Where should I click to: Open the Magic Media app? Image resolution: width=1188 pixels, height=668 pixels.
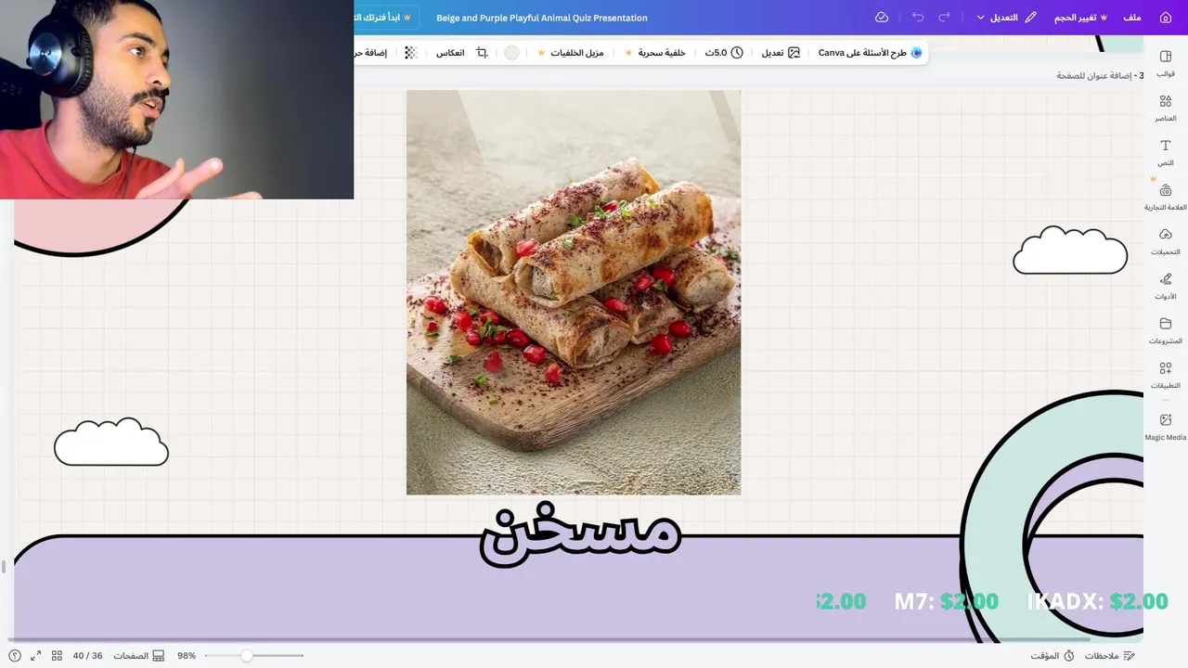[x=1166, y=427]
